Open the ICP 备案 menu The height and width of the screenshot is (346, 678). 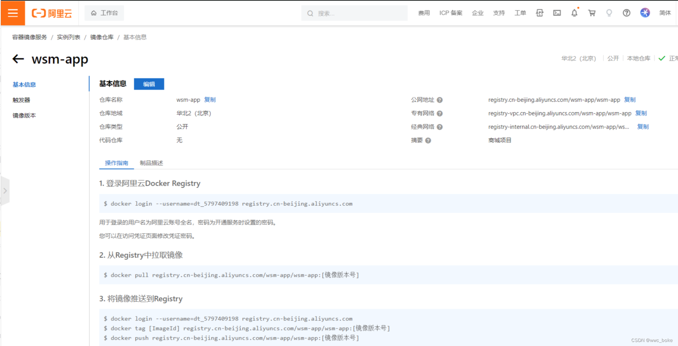(451, 13)
